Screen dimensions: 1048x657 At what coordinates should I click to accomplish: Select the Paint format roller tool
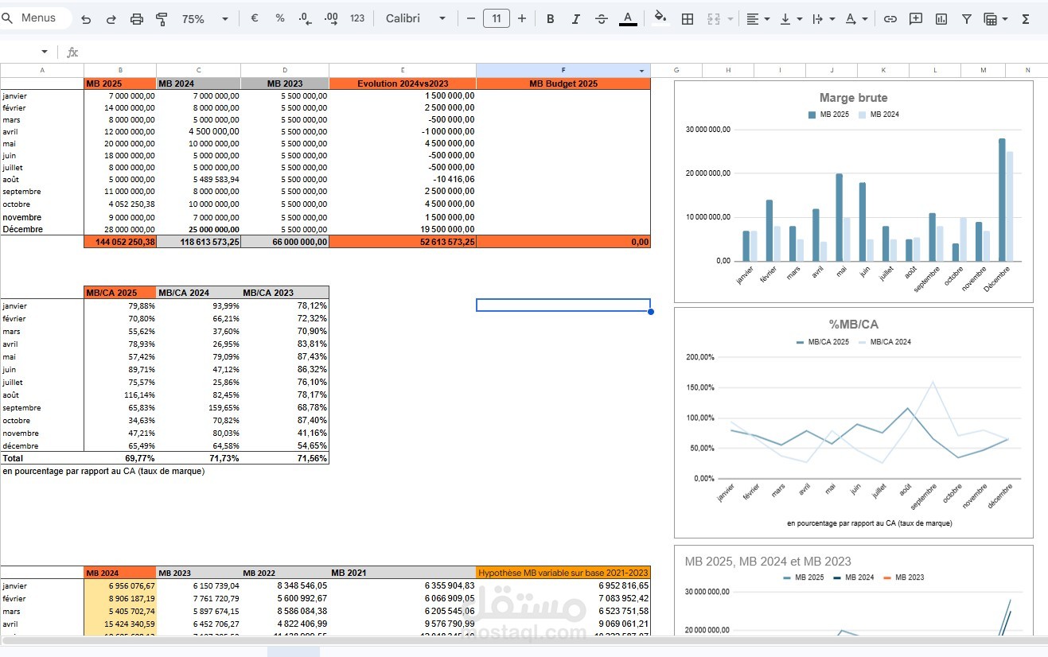162,19
